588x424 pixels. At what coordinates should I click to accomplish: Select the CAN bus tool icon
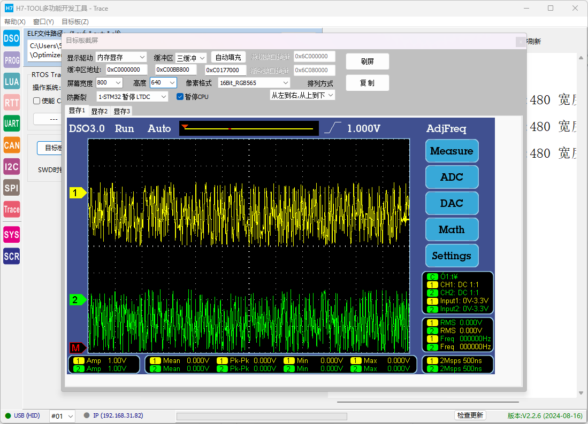pyautogui.click(x=11, y=145)
